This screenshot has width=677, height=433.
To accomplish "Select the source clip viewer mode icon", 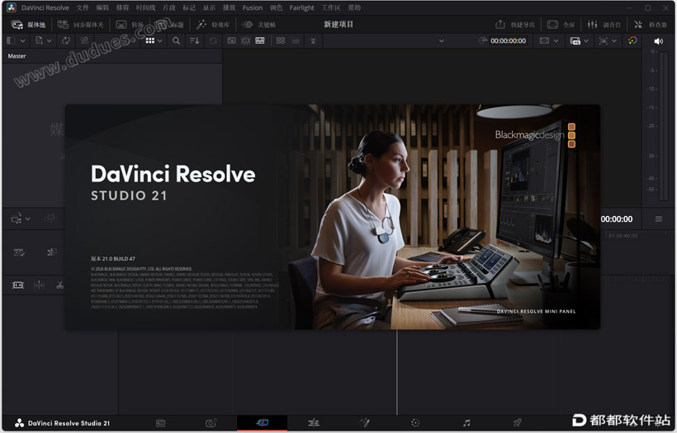I will pos(231,40).
